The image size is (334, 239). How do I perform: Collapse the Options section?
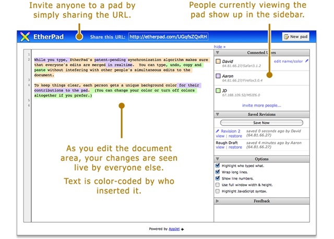[x=217, y=159]
